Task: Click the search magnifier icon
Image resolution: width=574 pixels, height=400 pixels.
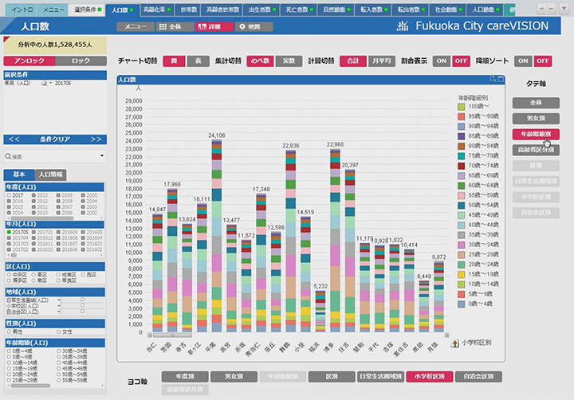Action: pyautogui.click(x=8, y=157)
